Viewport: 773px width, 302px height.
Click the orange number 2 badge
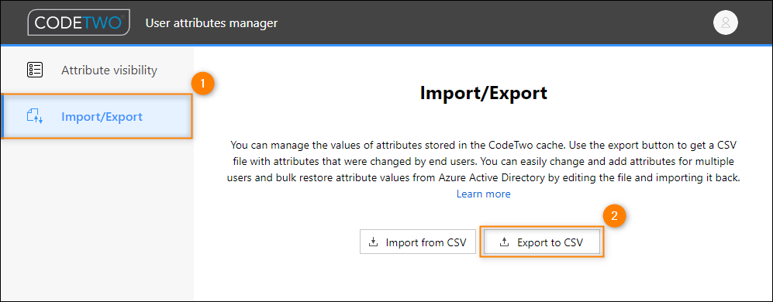pyautogui.click(x=614, y=216)
